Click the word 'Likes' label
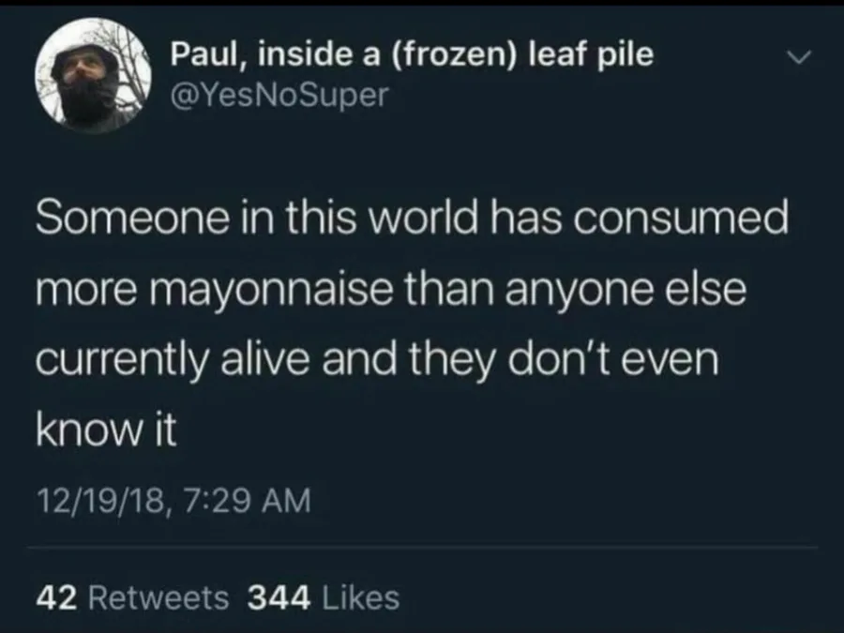 click(361, 597)
